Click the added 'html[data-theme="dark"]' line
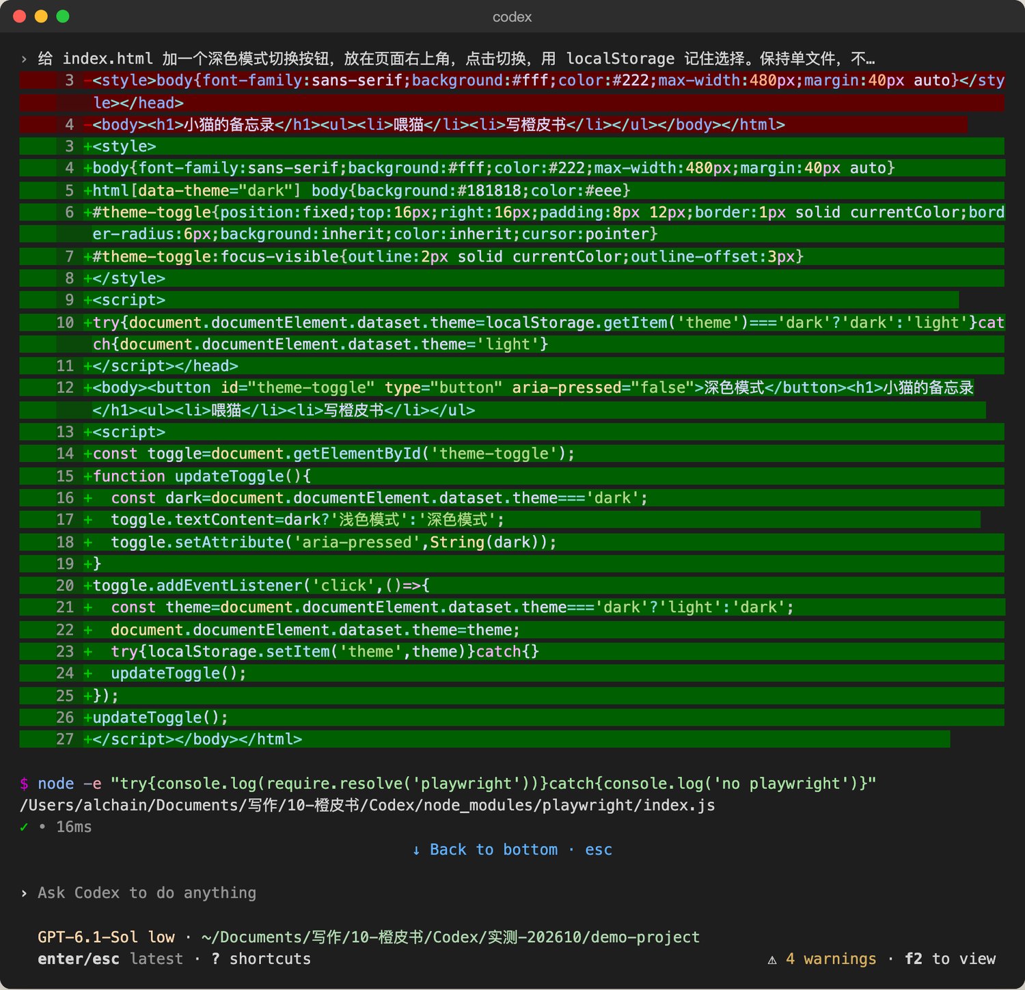The height and width of the screenshot is (990, 1025). pos(512,191)
